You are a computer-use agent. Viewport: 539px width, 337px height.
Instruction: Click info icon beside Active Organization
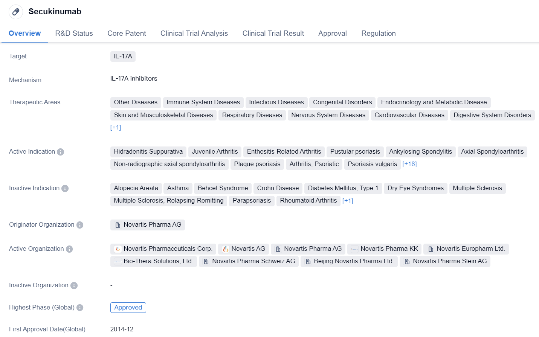69,249
